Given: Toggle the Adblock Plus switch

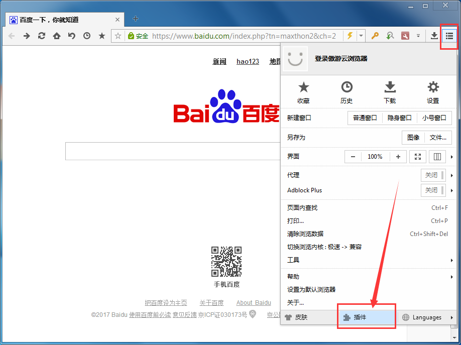Looking at the screenshot, I should click(433, 190).
